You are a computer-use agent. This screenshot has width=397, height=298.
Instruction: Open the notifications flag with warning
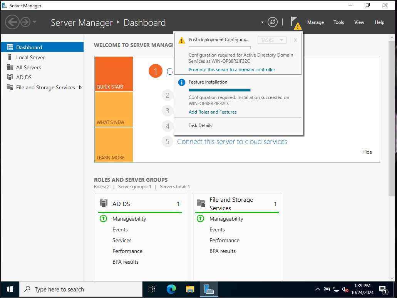295,23
